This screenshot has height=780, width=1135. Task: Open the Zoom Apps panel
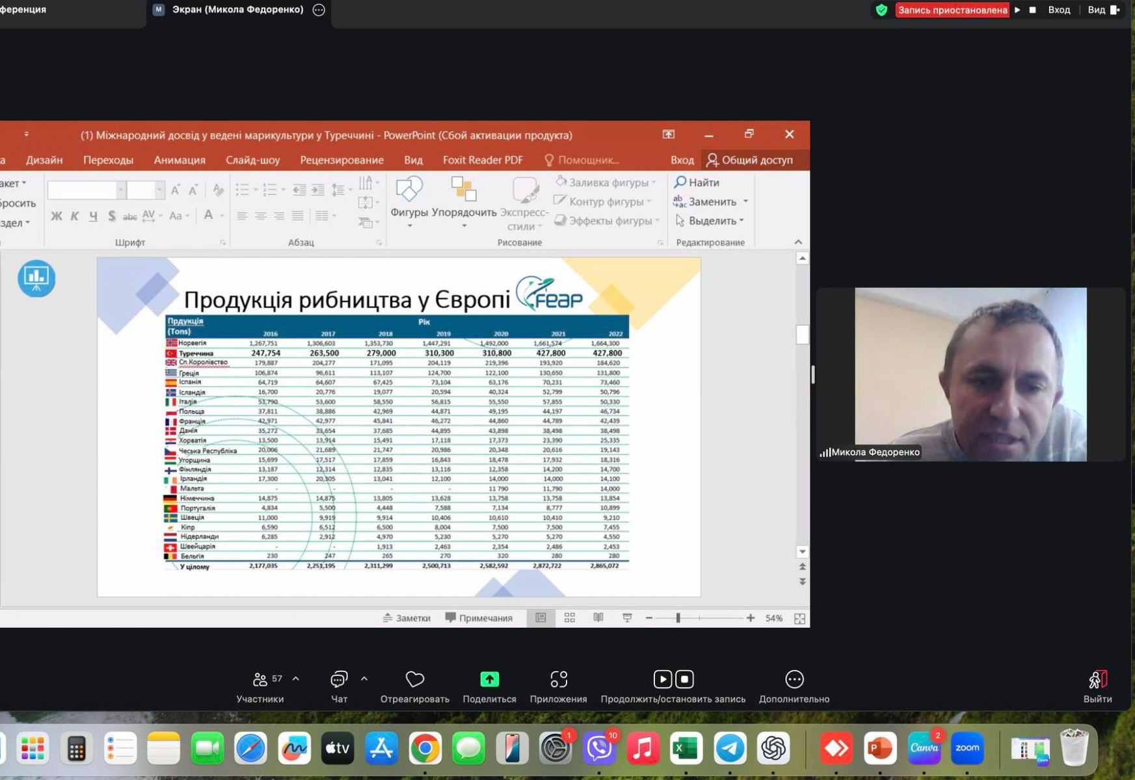(558, 680)
